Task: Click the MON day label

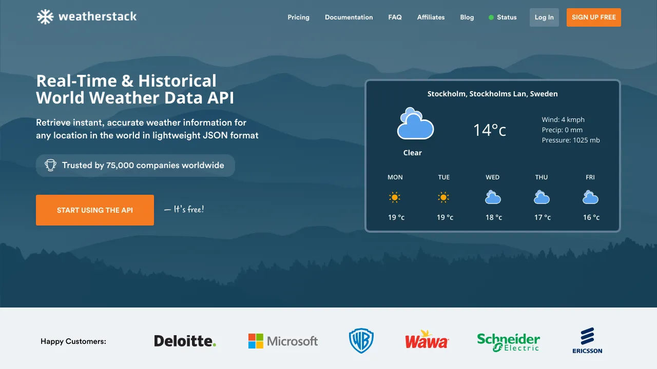Action: click(x=395, y=177)
